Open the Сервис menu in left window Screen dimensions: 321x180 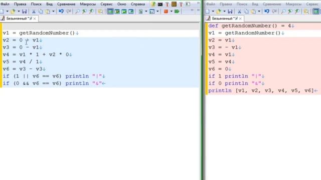pos(106,4)
